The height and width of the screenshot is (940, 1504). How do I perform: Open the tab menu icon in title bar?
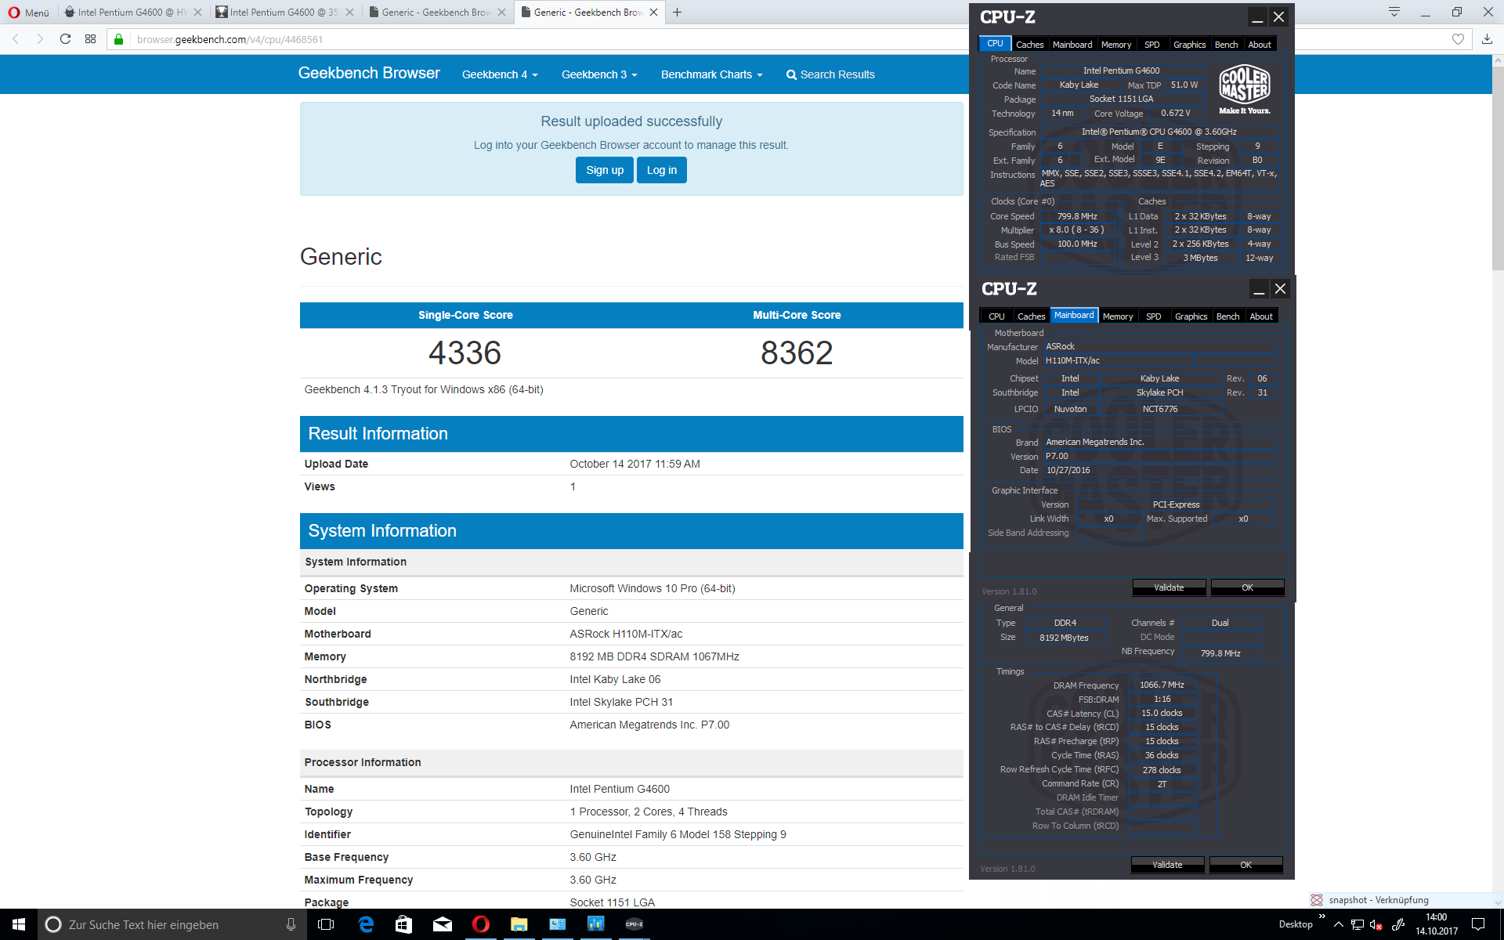[1394, 12]
